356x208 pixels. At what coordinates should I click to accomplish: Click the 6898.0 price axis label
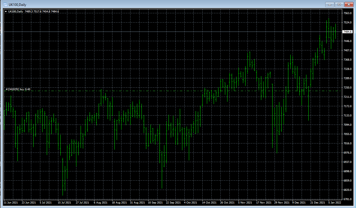coord(348,171)
